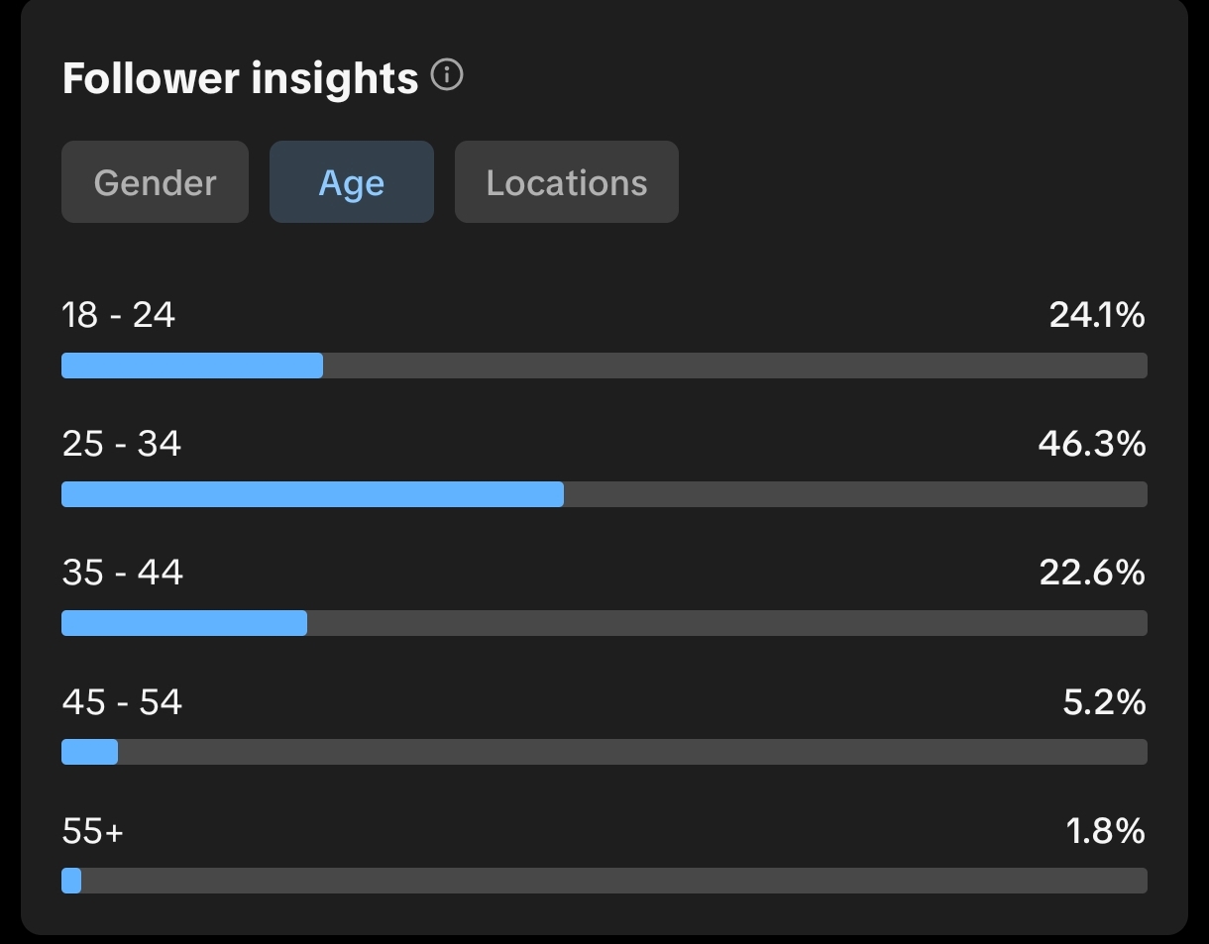The height and width of the screenshot is (944, 1209).
Task: Click the 18 - 24 age label
Action: point(118,315)
